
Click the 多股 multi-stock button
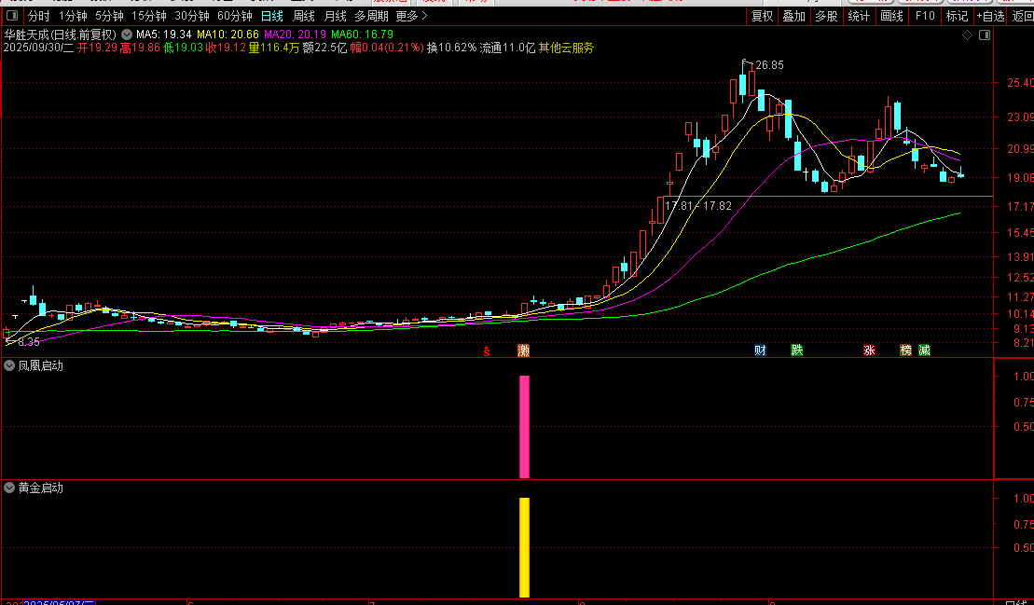pos(826,16)
